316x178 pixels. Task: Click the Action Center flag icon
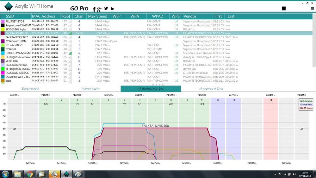click(x=280, y=174)
